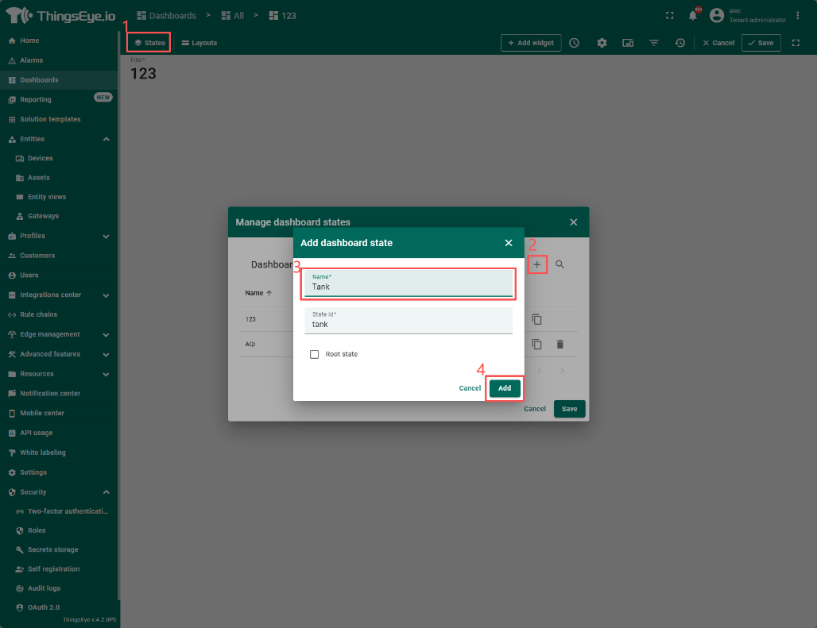Switch to the Layouts tab
This screenshot has height=628, width=817.
tap(199, 43)
